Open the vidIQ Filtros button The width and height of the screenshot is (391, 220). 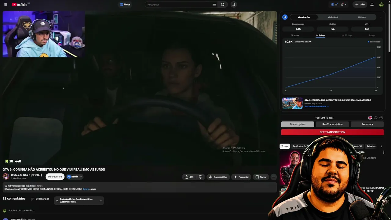(125, 5)
